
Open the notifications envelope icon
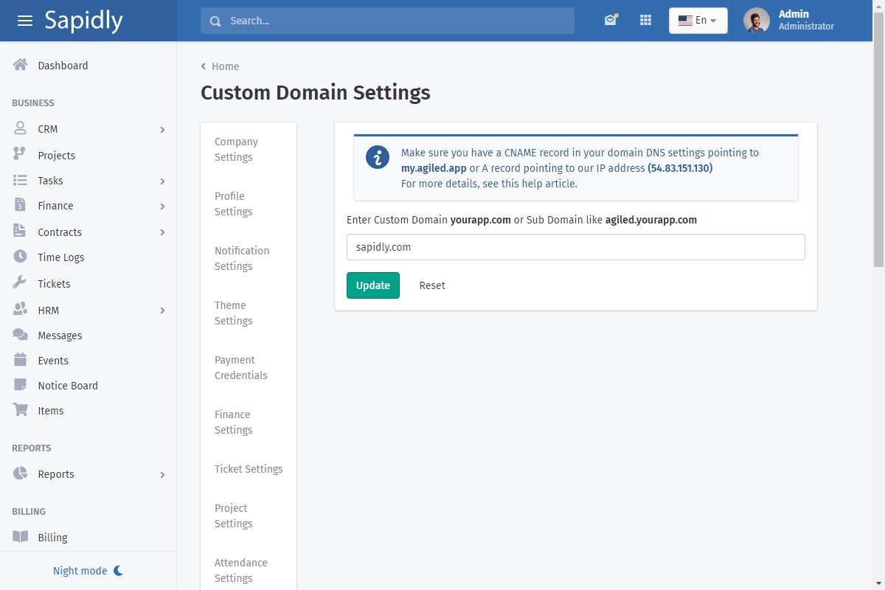pyautogui.click(x=610, y=21)
